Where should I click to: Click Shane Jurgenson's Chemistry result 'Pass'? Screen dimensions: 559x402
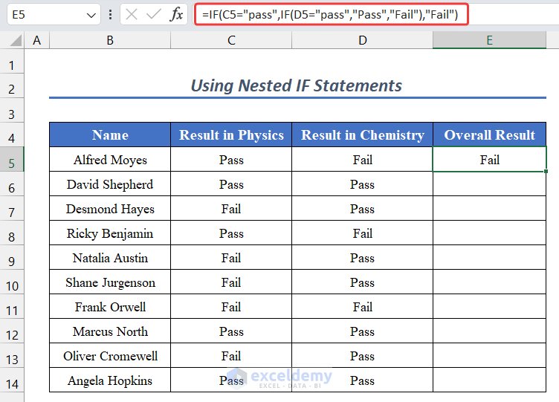(x=362, y=282)
